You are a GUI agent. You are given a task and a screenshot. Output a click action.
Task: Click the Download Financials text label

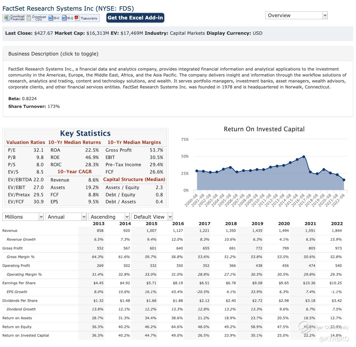(x=17, y=18)
